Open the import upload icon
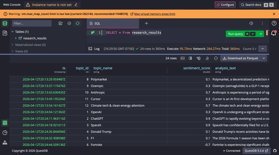279x155 pixels. (5, 143)
